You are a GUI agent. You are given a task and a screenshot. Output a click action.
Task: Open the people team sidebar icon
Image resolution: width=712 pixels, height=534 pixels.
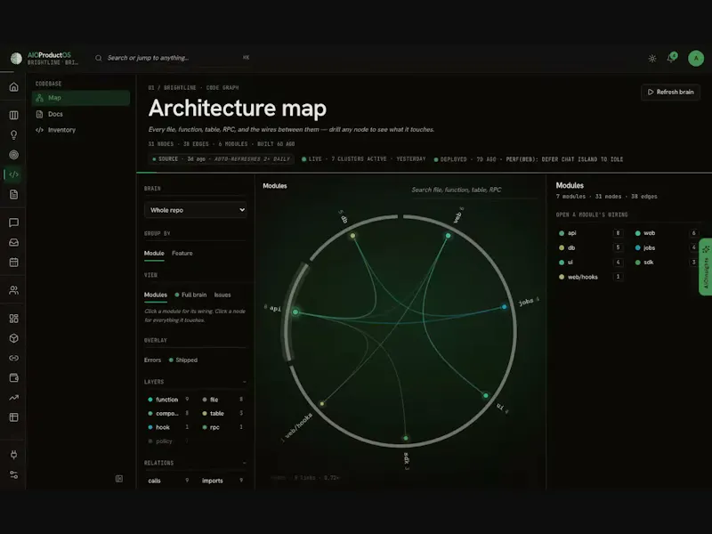pyautogui.click(x=13, y=290)
